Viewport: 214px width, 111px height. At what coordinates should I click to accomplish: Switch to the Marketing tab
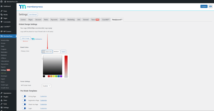(71, 20)
